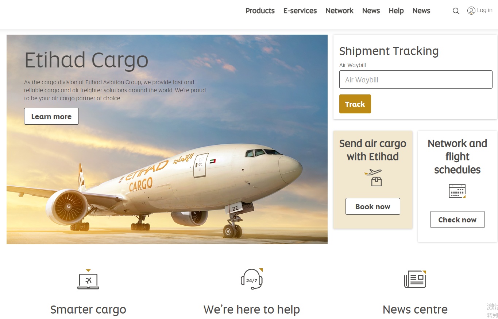Click the user profile icon beside Log in
This screenshot has height=319, width=498.
(471, 11)
